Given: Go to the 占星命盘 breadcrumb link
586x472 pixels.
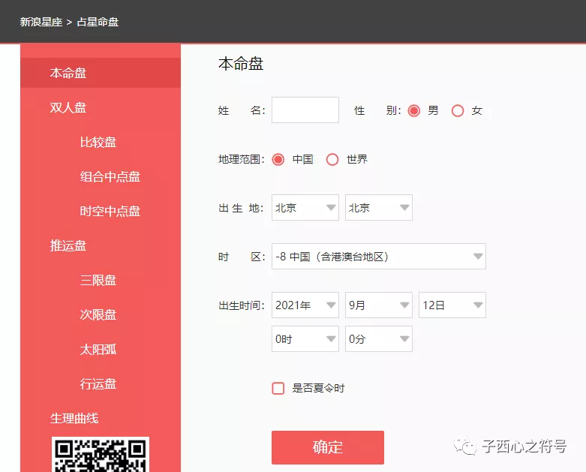Looking at the screenshot, I should pyautogui.click(x=98, y=22).
